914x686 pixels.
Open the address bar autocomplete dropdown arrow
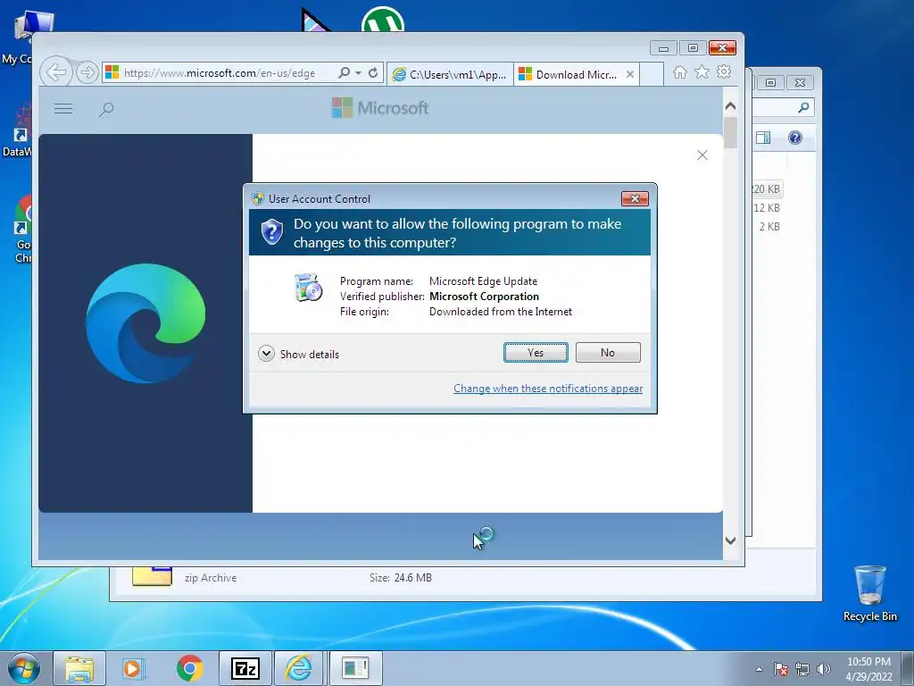pos(358,73)
